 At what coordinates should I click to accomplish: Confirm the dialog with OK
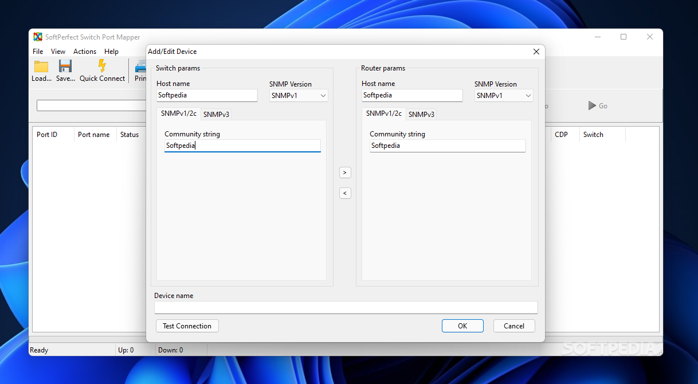point(462,326)
